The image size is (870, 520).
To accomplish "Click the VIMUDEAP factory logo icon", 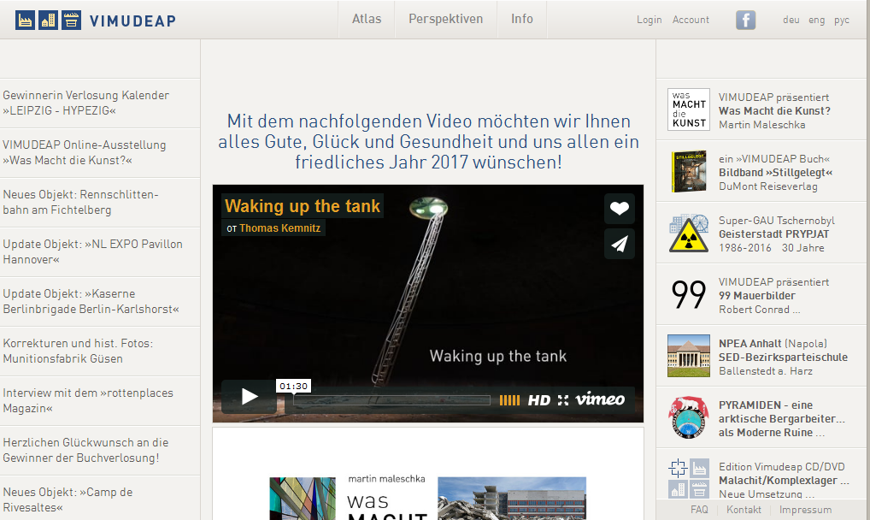I will [25, 20].
